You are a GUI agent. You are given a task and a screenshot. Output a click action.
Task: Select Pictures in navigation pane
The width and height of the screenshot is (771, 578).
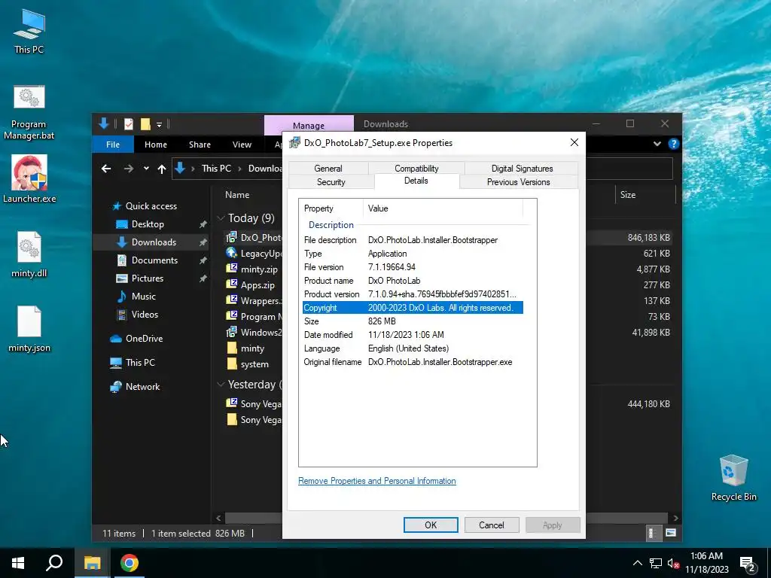(147, 278)
